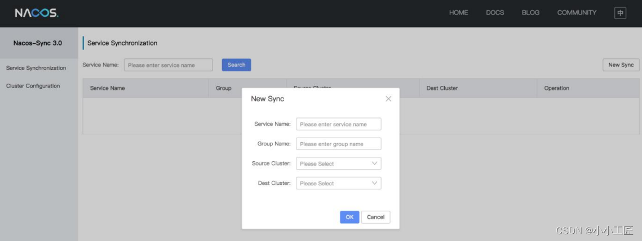Click the New Sync button
The image size is (642, 241).
click(x=621, y=65)
